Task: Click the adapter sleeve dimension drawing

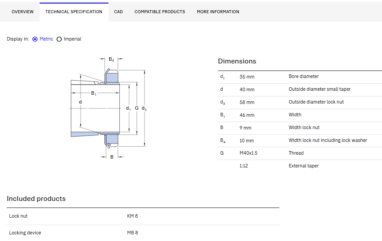Action: (109, 108)
